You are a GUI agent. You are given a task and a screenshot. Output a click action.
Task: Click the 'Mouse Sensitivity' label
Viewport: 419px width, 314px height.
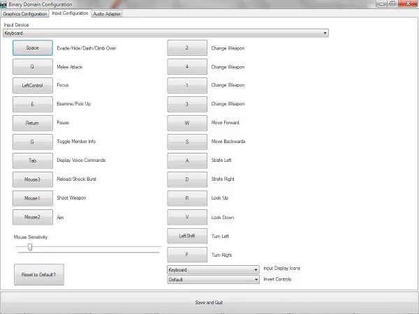pyautogui.click(x=31, y=237)
